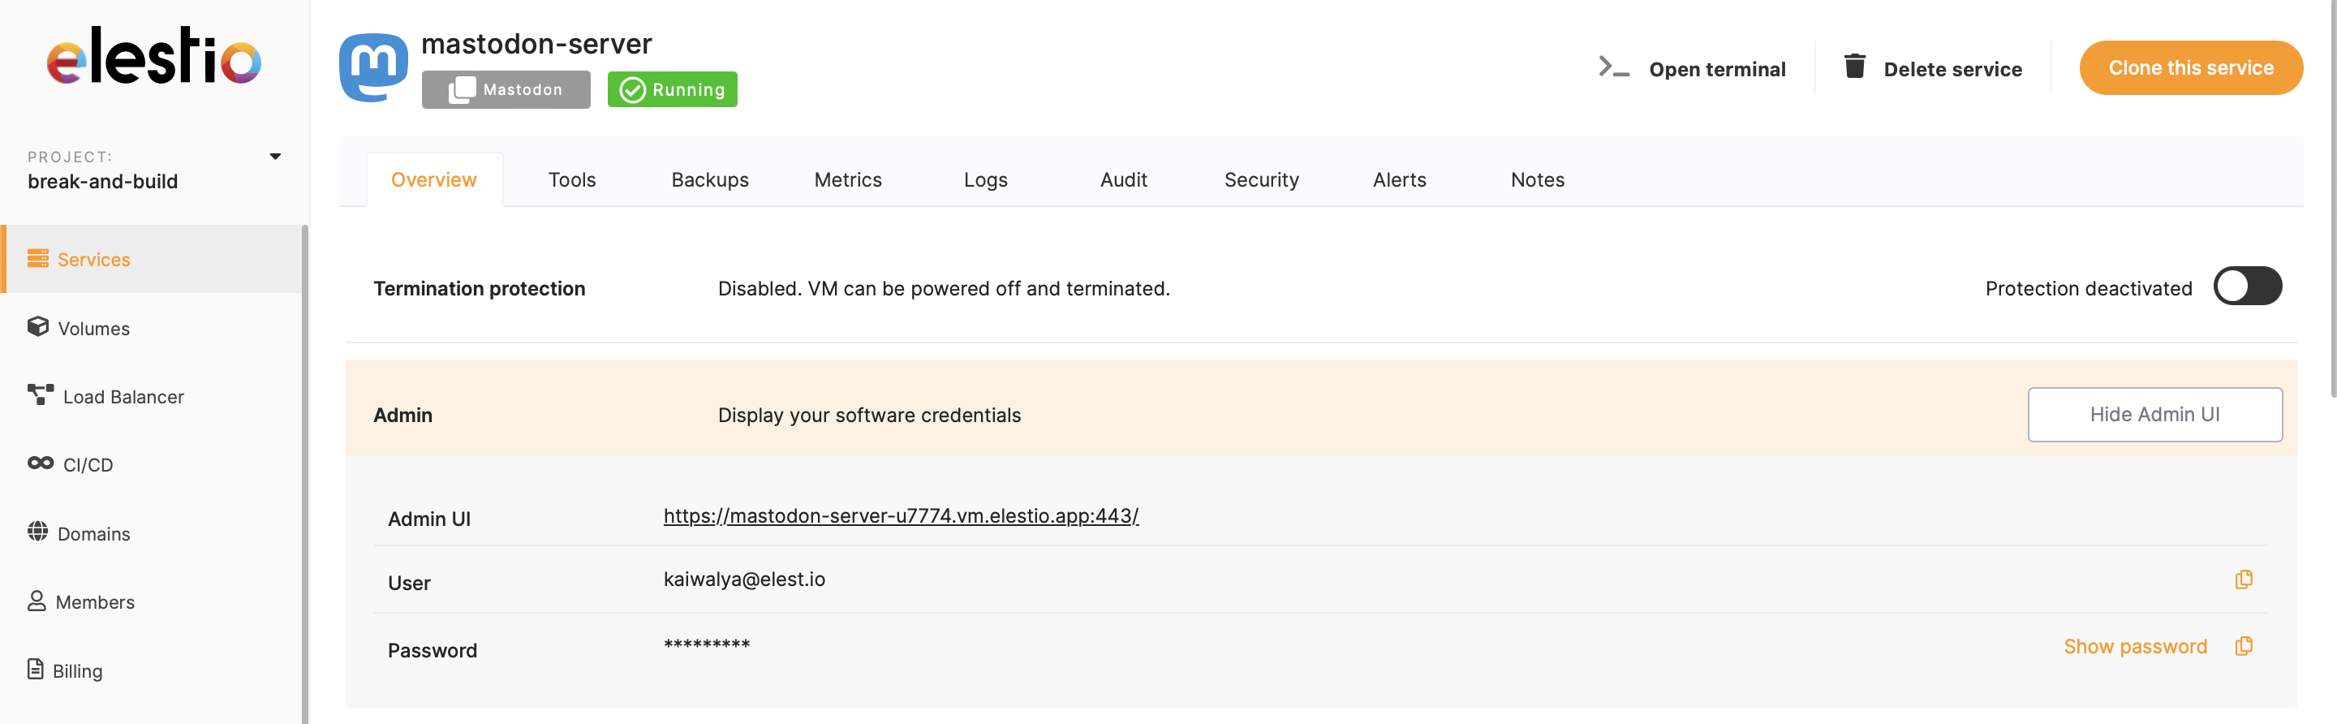
Task: Click the Mastodon logo icon
Action: point(373,67)
